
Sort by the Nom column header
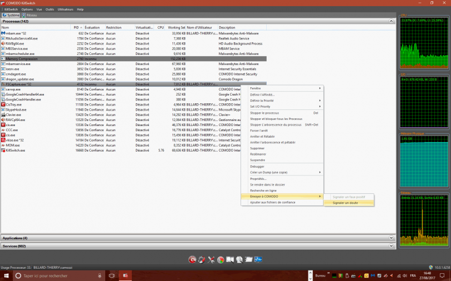pos(36,28)
